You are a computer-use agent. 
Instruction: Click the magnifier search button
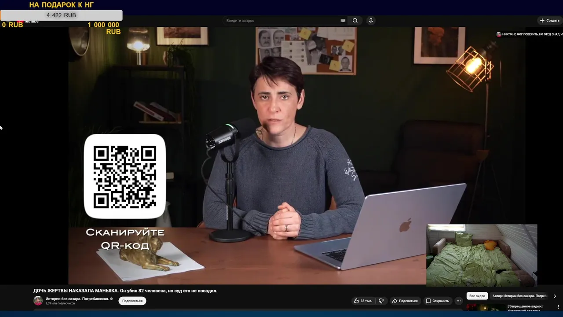pos(355,21)
